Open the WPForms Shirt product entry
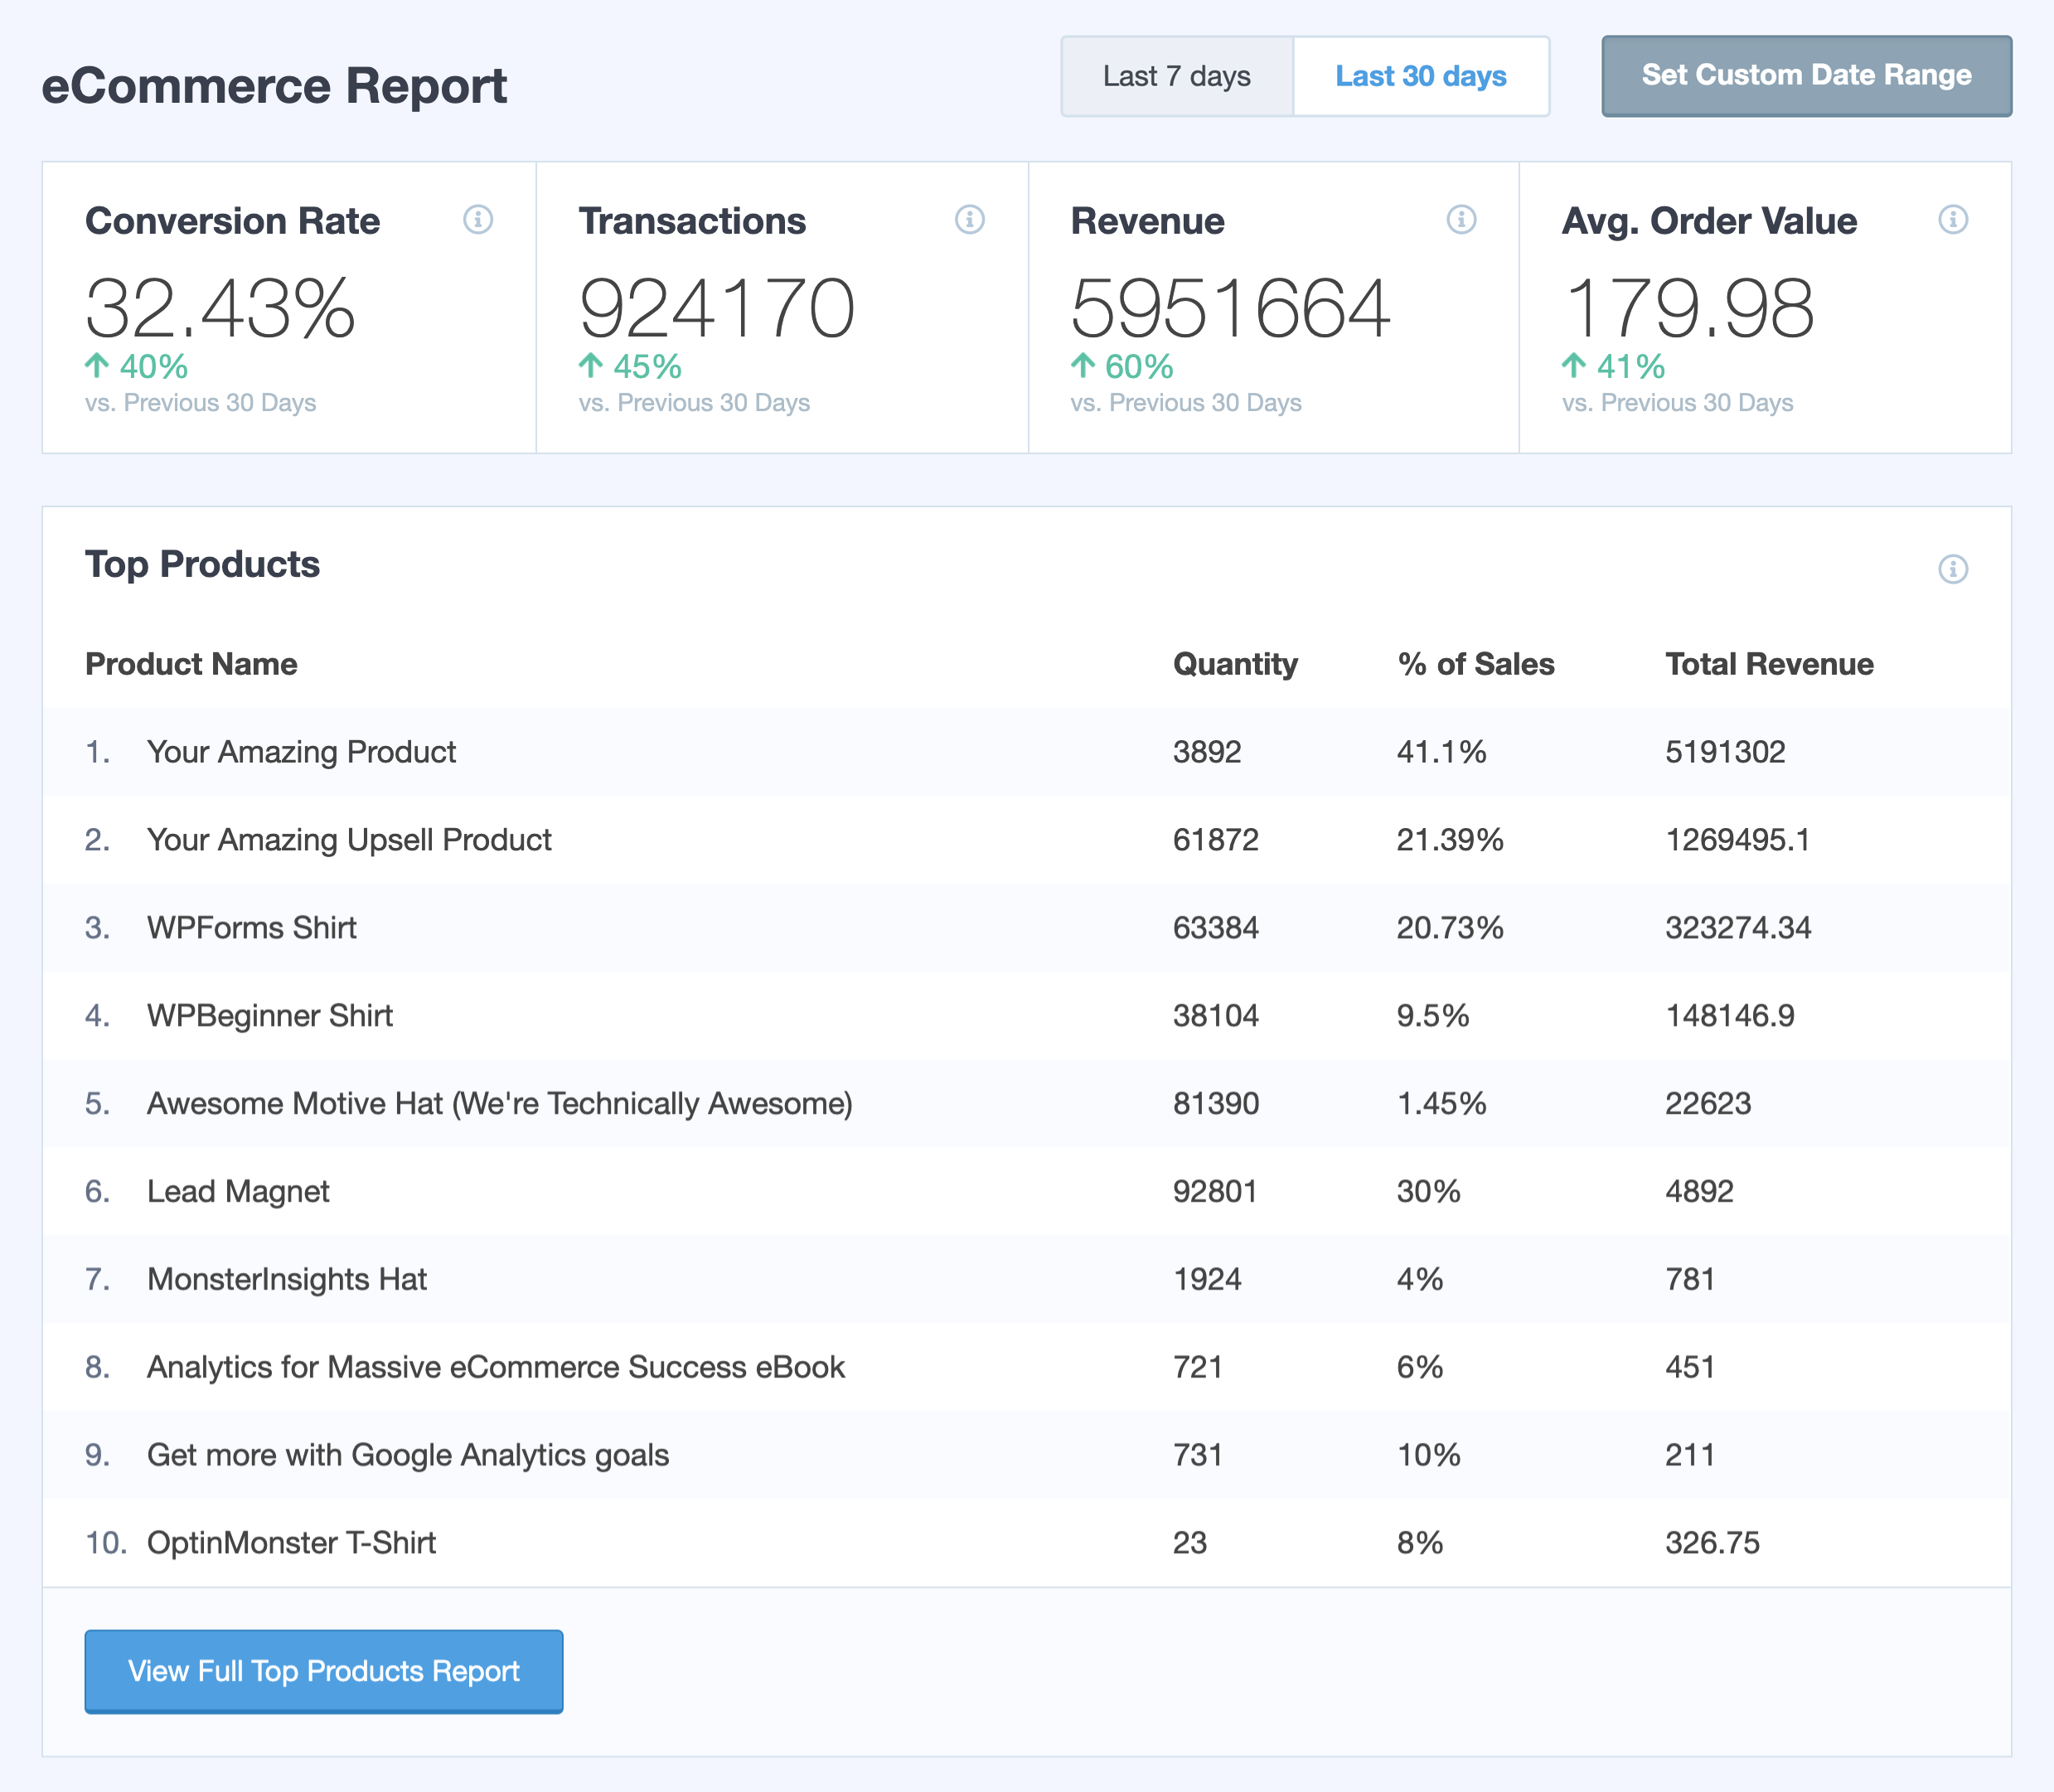Screen dimensions: 2054x1792 point(251,927)
